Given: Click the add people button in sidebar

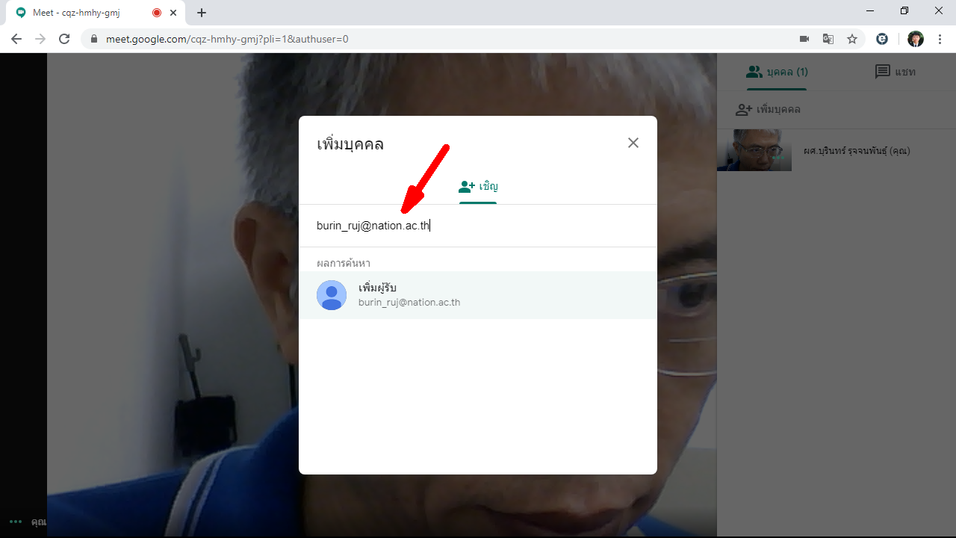Looking at the screenshot, I should pyautogui.click(x=768, y=110).
